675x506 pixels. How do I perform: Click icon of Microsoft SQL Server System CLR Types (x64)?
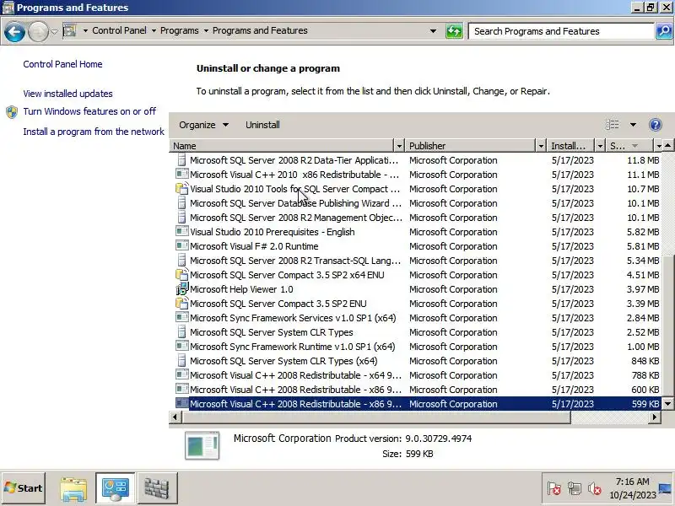pos(182,361)
